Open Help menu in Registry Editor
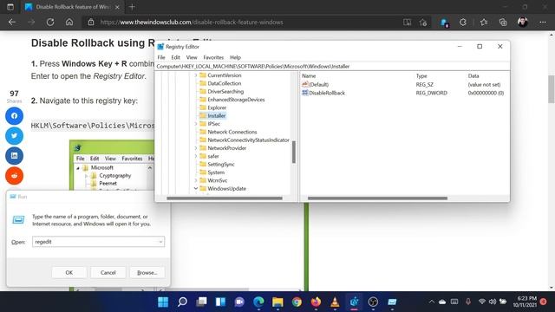Screen dimensions: 555x312 point(235,57)
